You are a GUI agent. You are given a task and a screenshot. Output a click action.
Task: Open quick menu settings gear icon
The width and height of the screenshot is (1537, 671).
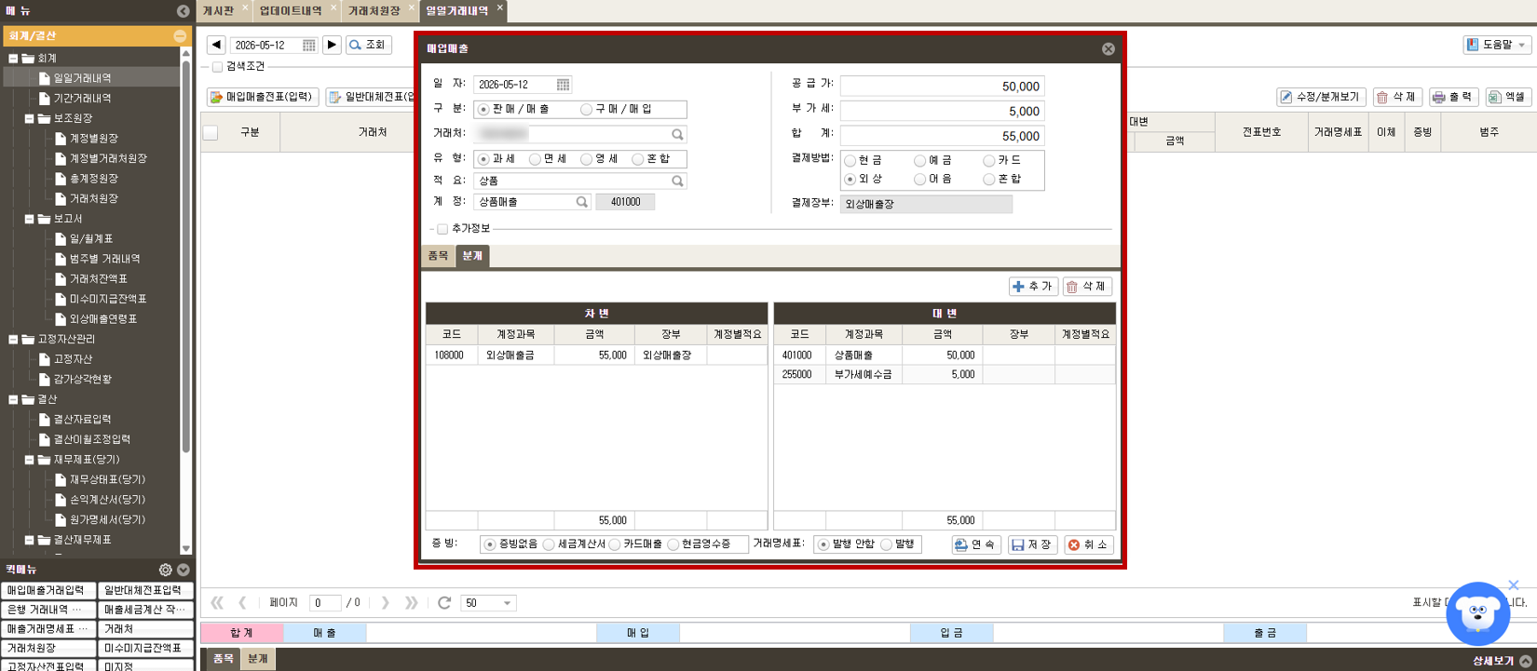[x=166, y=570]
